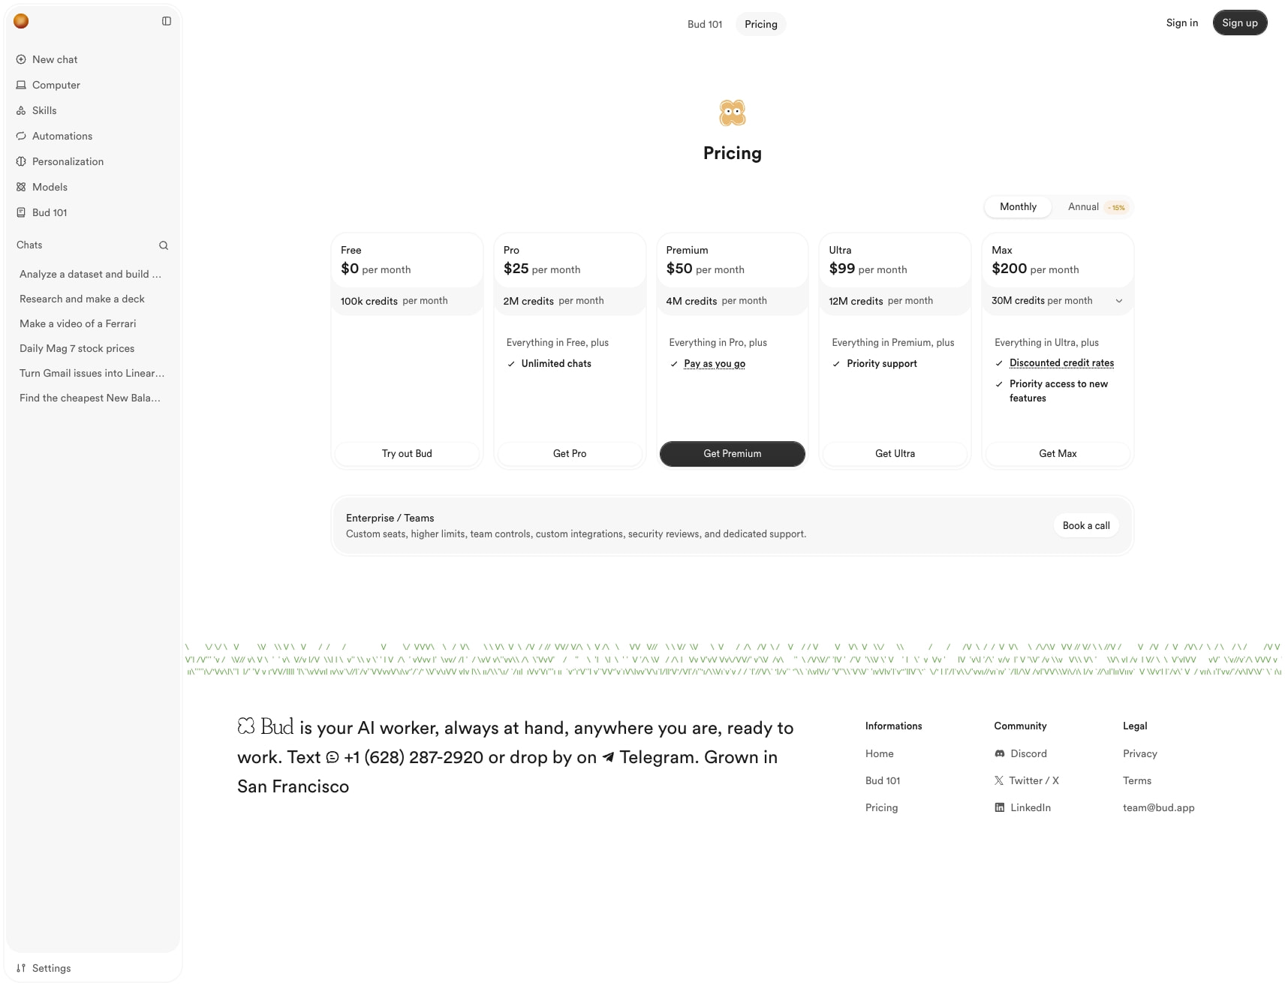The image size is (1285, 986).
Task: Click the Discounted credit rates link
Action: (1061, 363)
